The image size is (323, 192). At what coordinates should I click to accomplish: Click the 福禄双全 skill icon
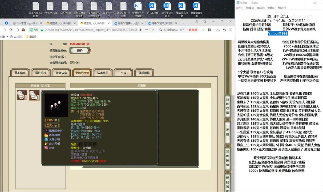coord(46,131)
